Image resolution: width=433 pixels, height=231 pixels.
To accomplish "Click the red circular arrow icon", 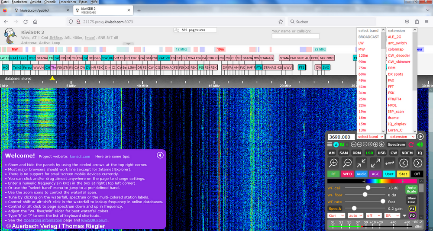I will pyautogui.click(x=411, y=144).
